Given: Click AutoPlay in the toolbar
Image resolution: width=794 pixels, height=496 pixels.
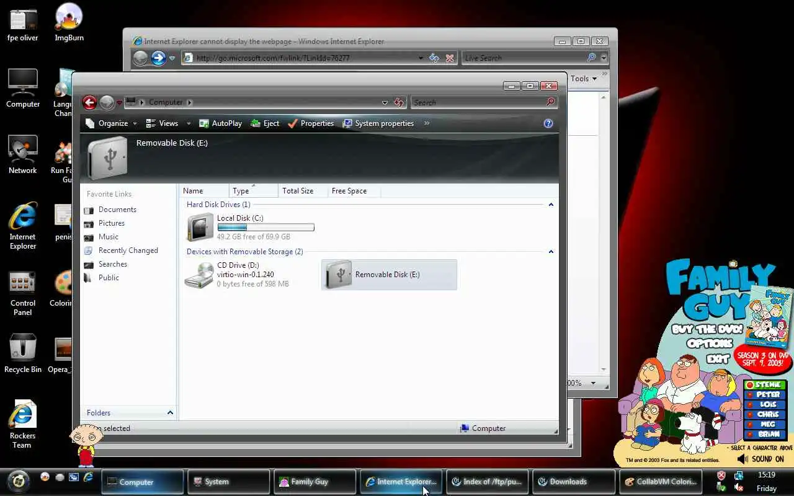Looking at the screenshot, I should (220, 123).
